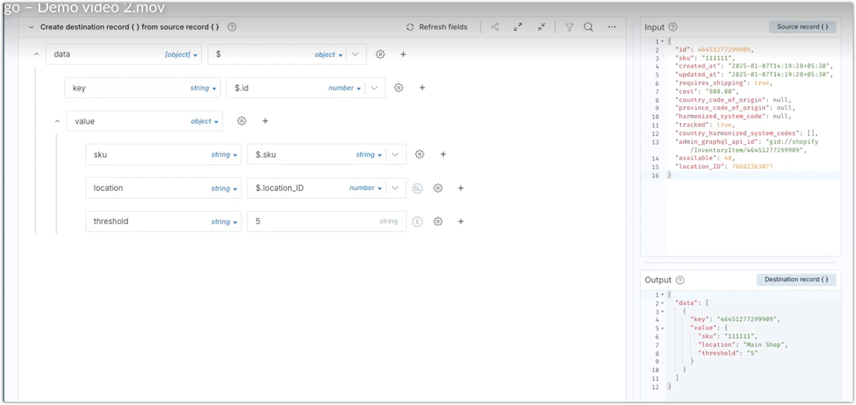Click the Destination record { } button

tap(796, 280)
